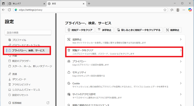Click the tracker icon in 追跡防止 row

[x=69, y=39]
